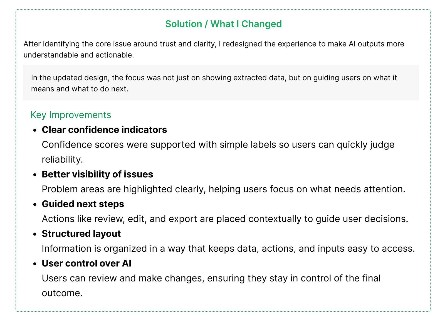This screenshot has width=445, height=321.
Task: Click the bullet point beside "Guided next steps"
Action: (x=35, y=204)
